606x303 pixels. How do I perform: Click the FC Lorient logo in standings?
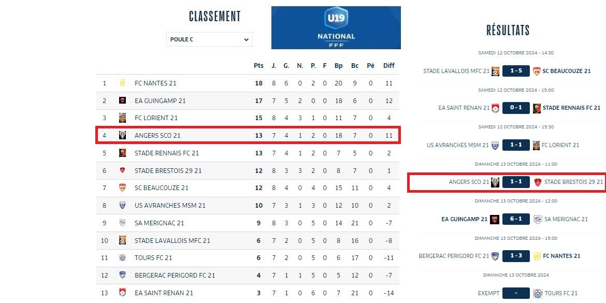click(123, 118)
